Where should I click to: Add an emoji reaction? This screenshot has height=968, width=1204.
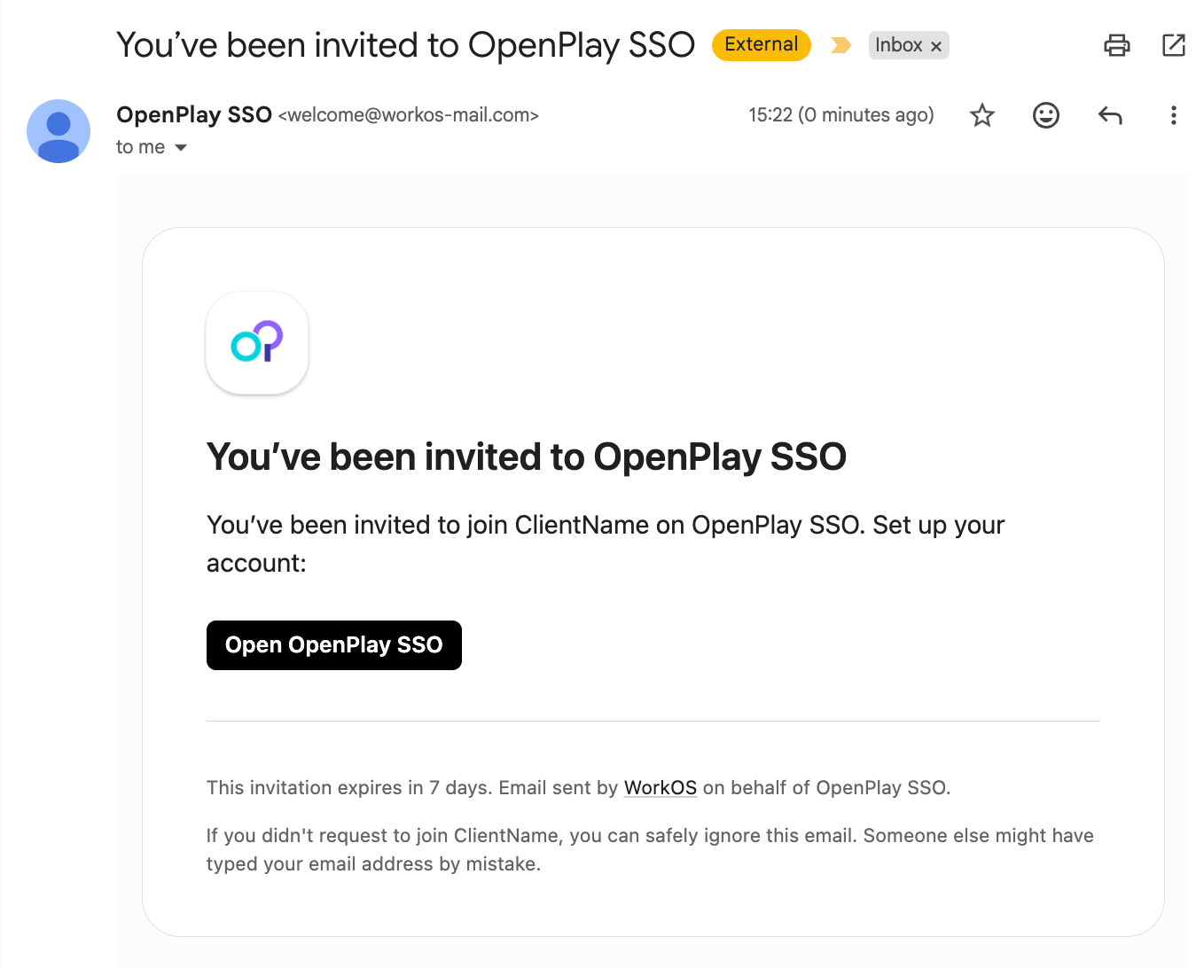(1046, 115)
